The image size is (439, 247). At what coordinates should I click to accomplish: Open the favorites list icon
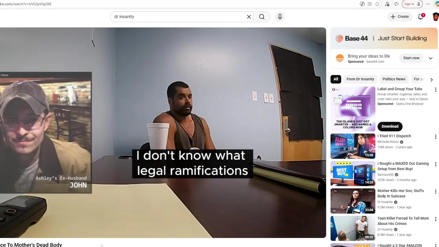[396, 4]
